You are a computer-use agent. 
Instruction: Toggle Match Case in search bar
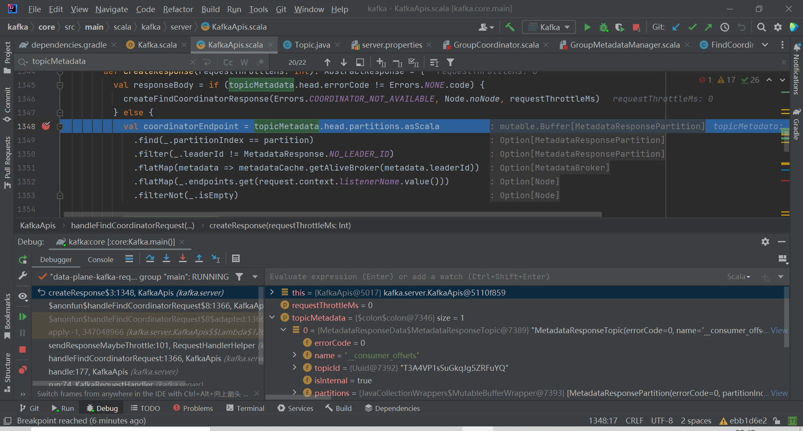tap(228, 62)
